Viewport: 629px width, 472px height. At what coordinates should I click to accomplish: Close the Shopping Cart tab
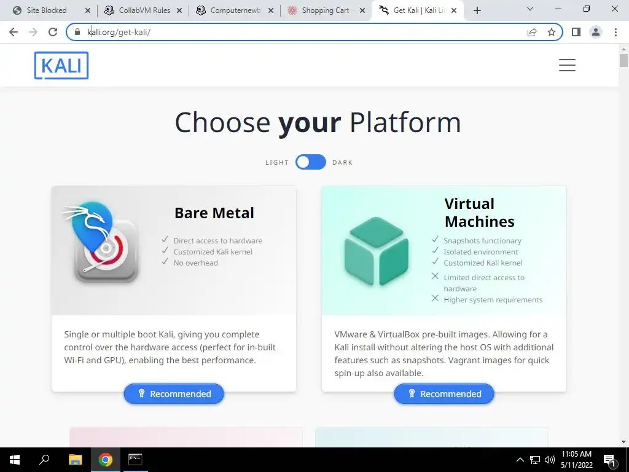point(362,11)
